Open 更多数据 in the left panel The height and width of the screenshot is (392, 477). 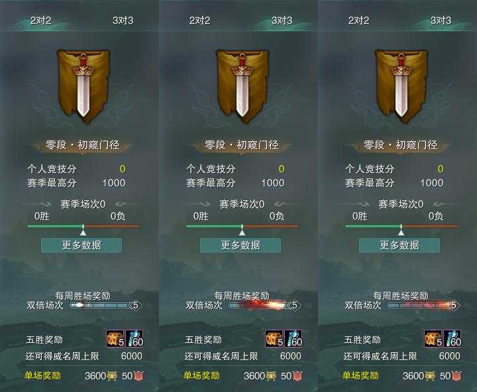tap(81, 245)
